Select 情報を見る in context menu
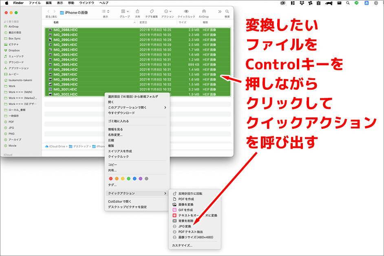 point(116,129)
